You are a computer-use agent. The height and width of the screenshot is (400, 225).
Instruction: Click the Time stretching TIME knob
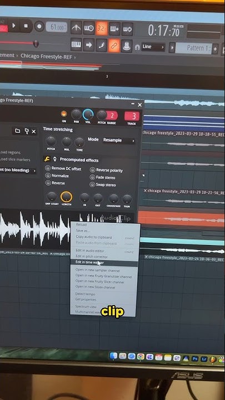click(x=79, y=142)
